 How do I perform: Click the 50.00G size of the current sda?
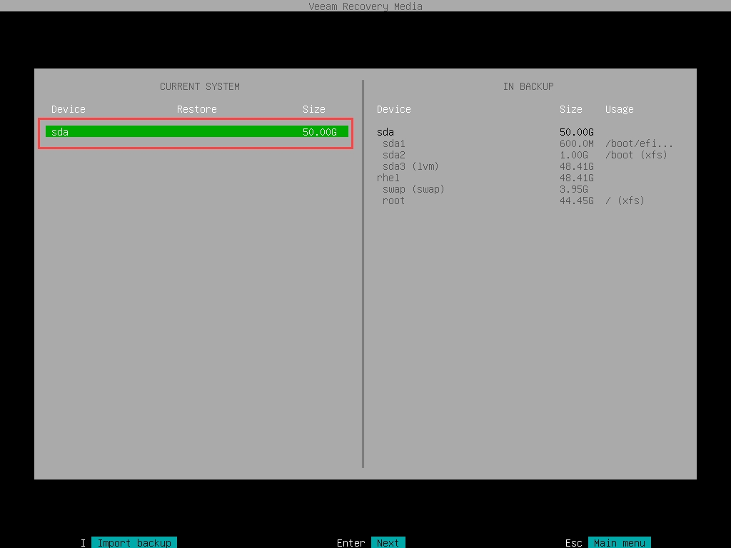[319, 132]
